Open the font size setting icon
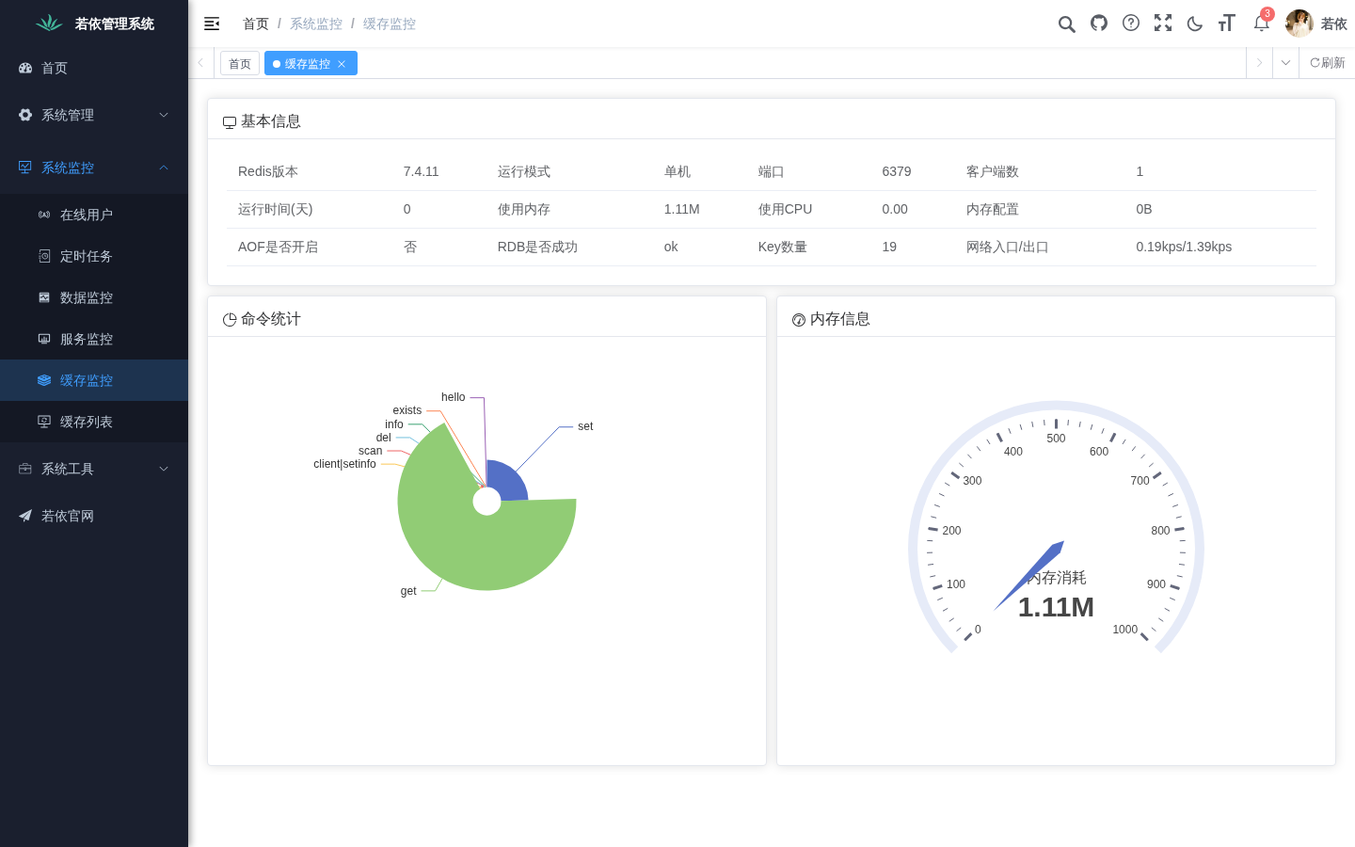Viewport: 1355px width, 847px height. coord(1227,24)
